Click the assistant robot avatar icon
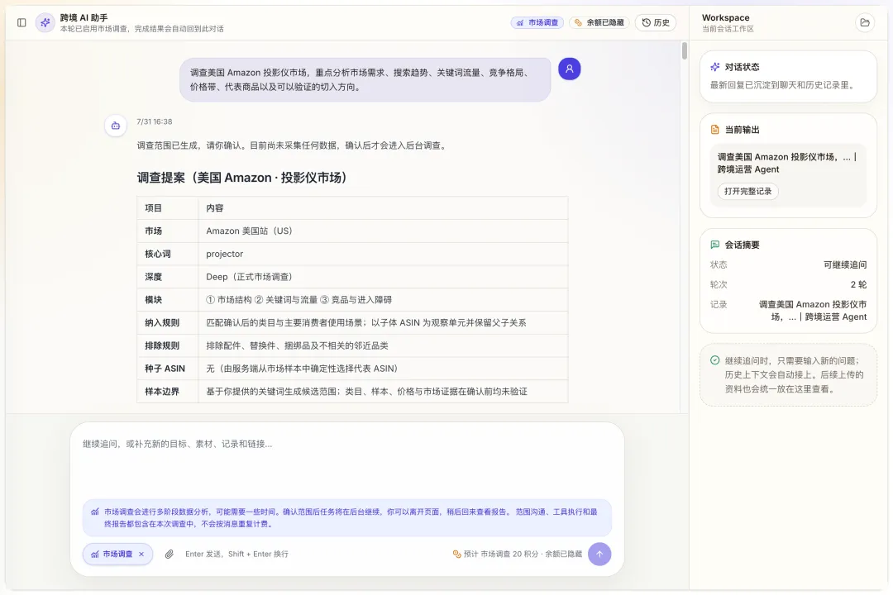 tap(116, 126)
